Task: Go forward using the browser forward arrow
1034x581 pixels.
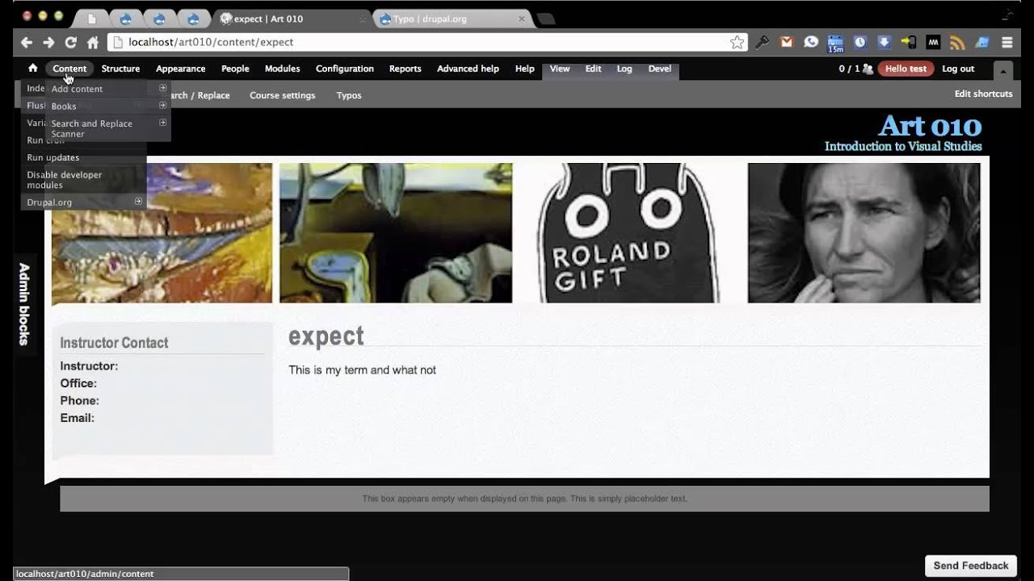Action: coord(48,43)
